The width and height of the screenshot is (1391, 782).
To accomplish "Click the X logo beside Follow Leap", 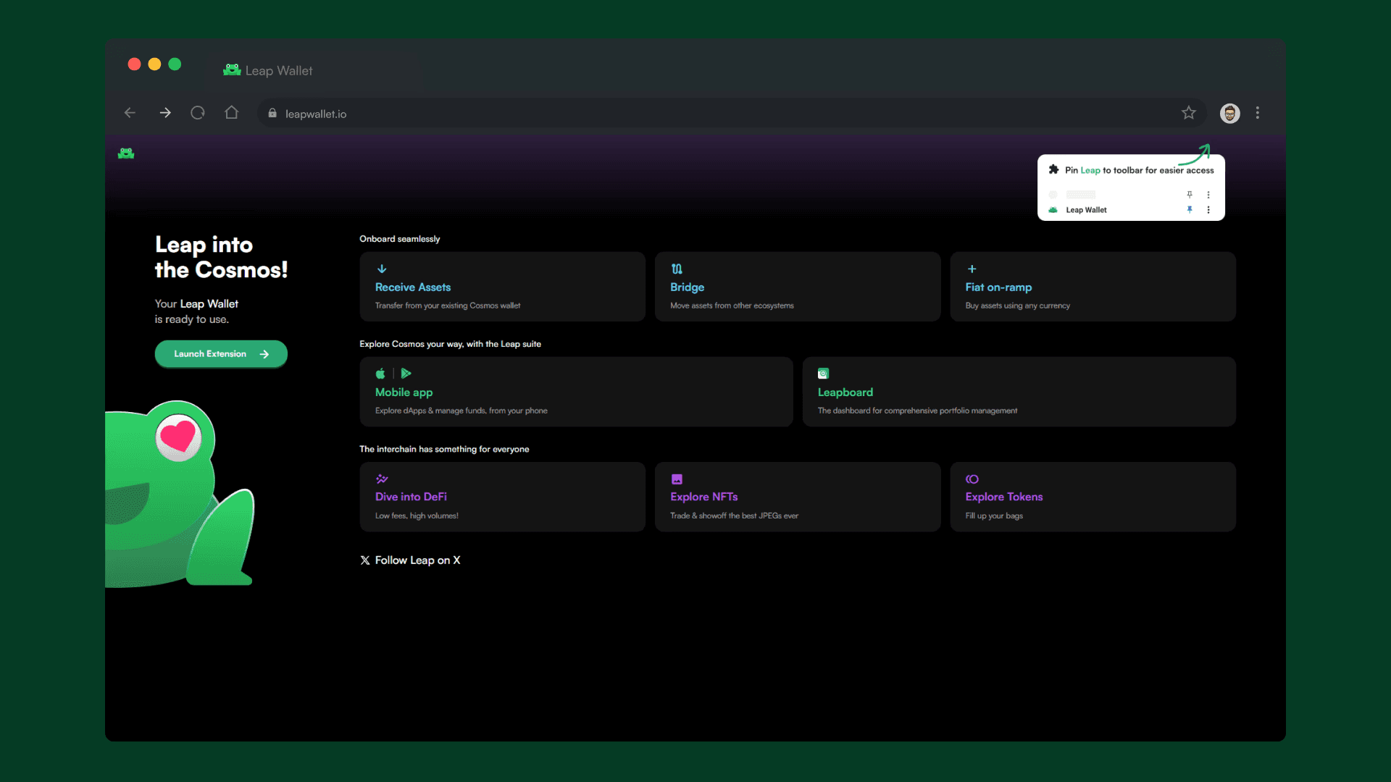I will pos(365,560).
